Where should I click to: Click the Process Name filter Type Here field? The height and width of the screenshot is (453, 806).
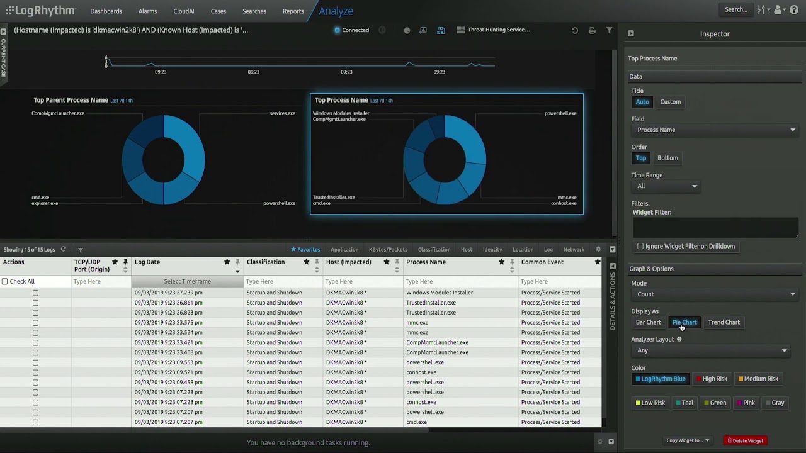460,282
